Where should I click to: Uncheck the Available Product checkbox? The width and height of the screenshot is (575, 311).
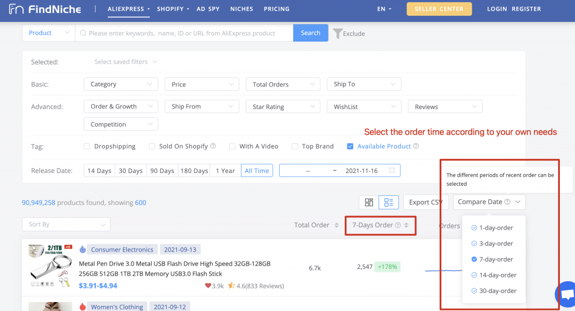click(x=350, y=147)
